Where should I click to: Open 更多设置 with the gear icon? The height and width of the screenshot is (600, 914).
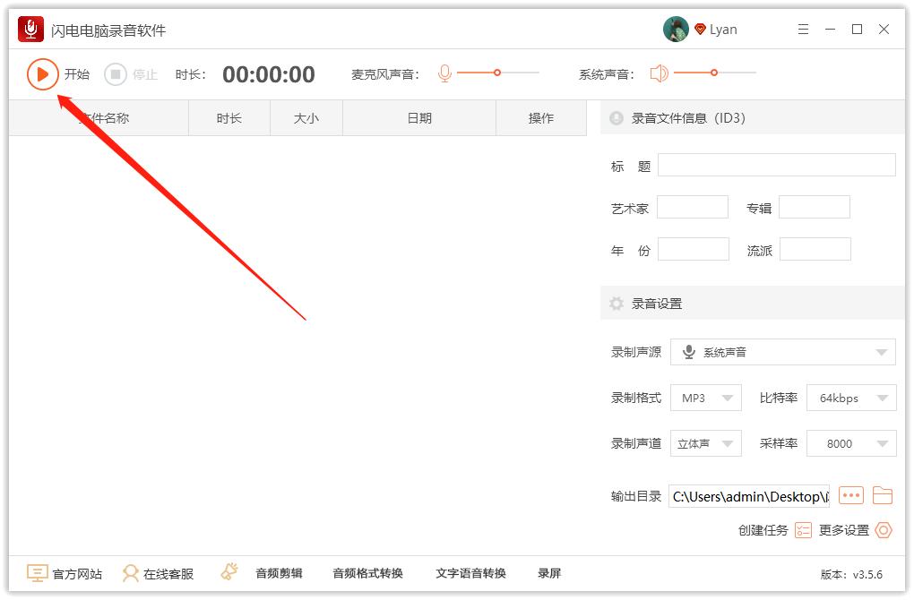click(884, 530)
